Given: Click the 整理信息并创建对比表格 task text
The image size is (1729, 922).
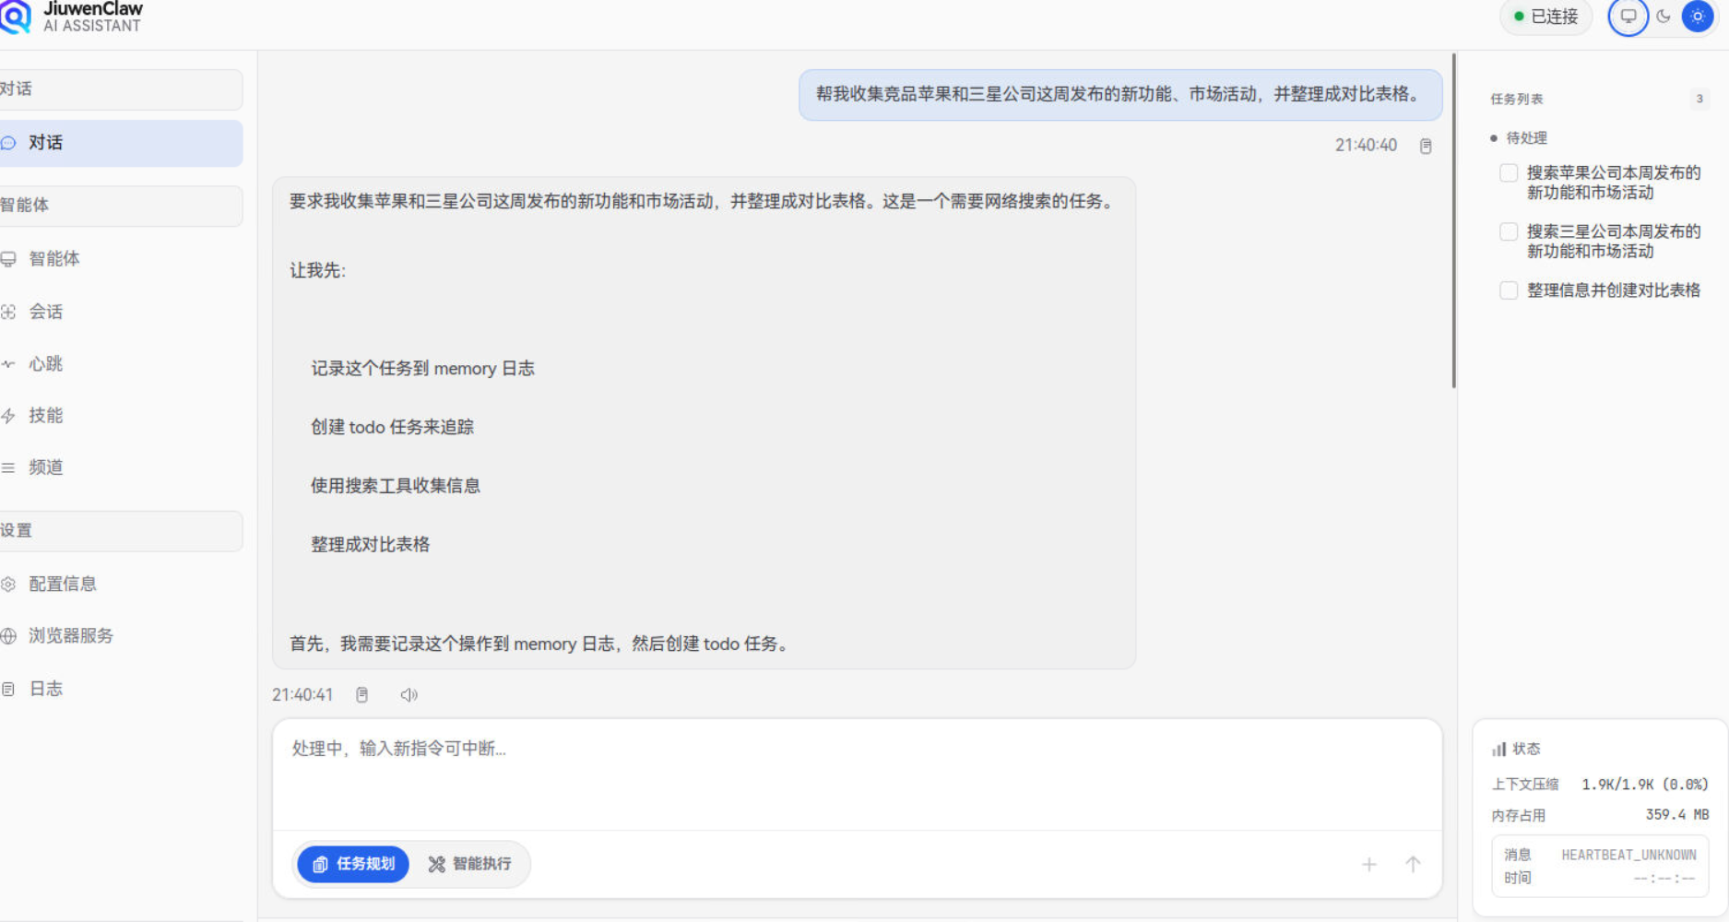Looking at the screenshot, I should click(1614, 290).
